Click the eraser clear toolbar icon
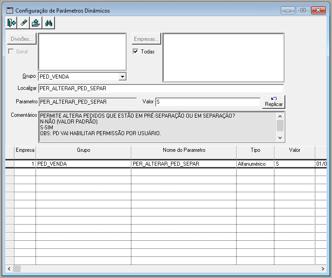The width and height of the screenshot is (332, 278). (x=24, y=23)
